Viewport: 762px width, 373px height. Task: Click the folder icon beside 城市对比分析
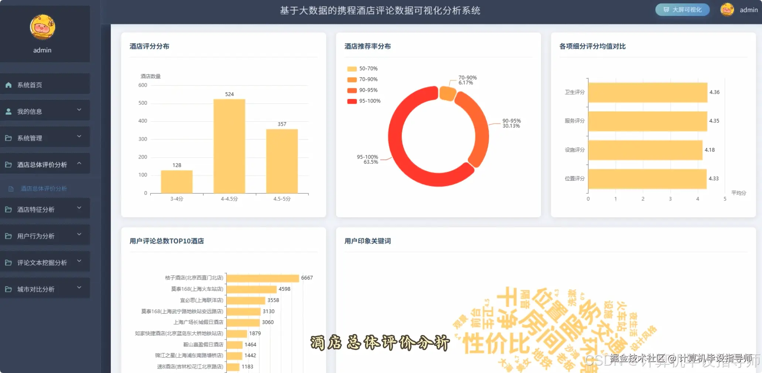coord(8,289)
